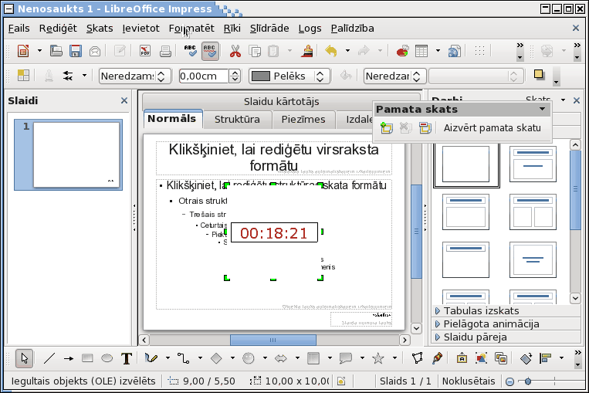Click the Paste clipboard icon
Screen dimensions: 589x393
(x=273, y=51)
